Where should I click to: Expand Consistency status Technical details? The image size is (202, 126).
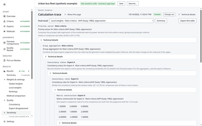122,73
